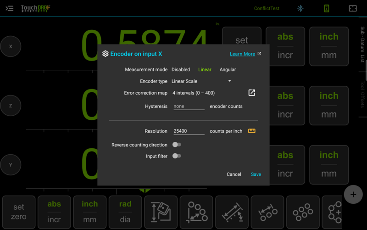Open the Tool Offsets side tab

point(362,94)
